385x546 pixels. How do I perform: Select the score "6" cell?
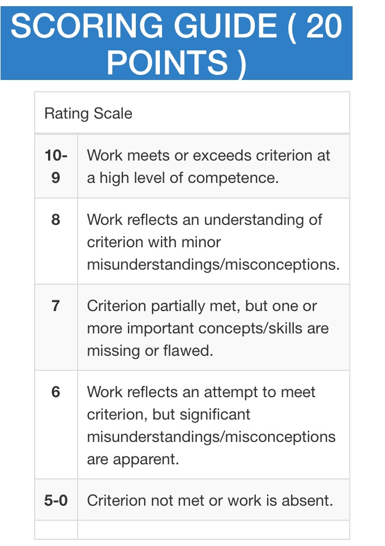[56, 392]
